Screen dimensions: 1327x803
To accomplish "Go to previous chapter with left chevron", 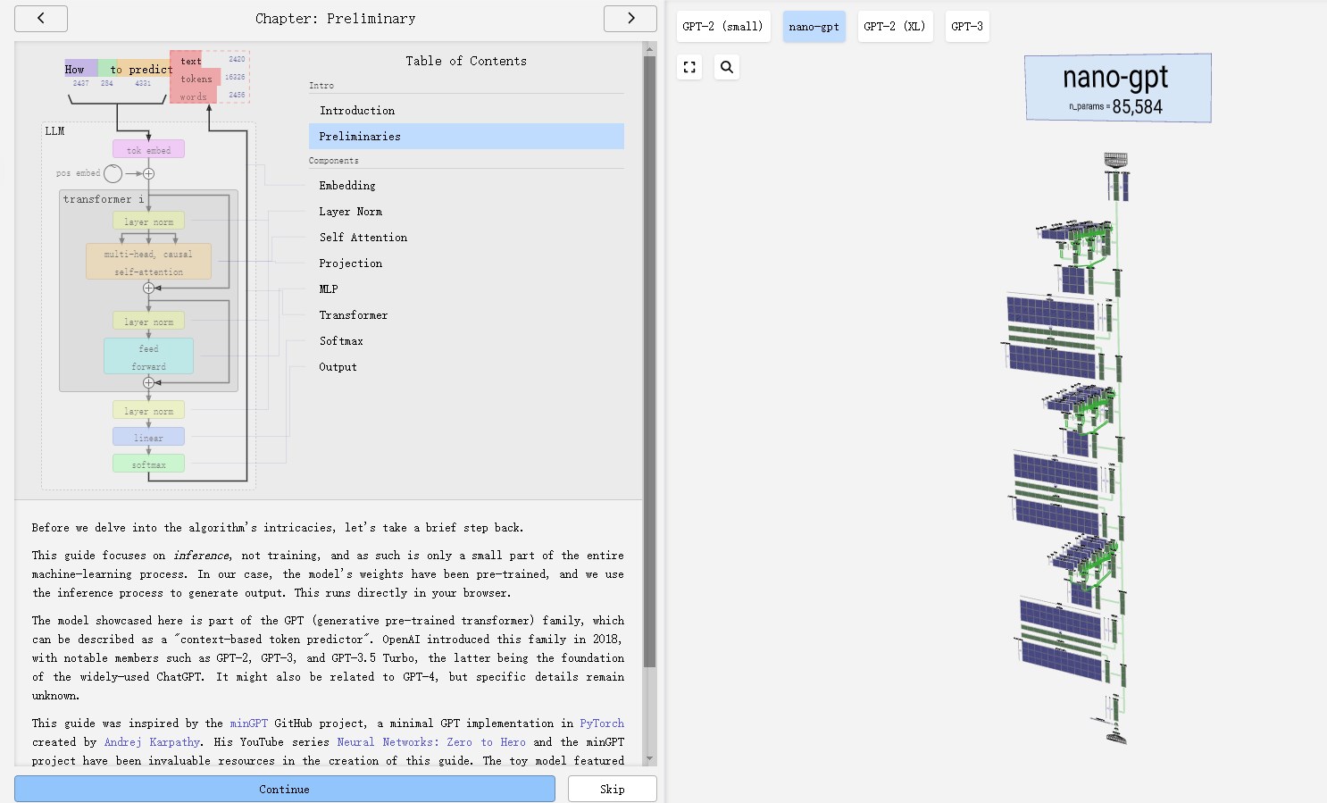I will [x=41, y=18].
